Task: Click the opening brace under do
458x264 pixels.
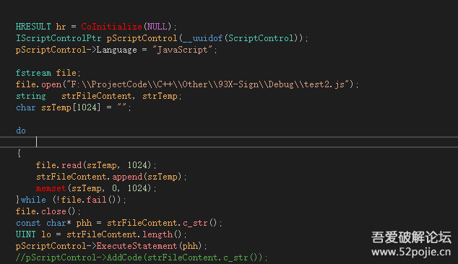Action: [x=19, y=153]
